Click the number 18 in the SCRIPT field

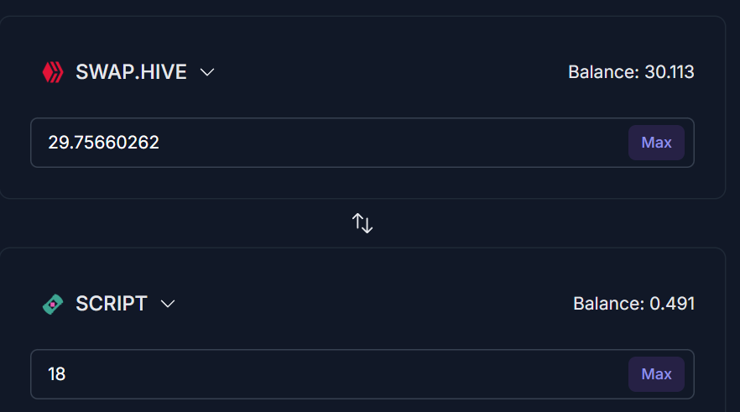[x=57, y=374]
